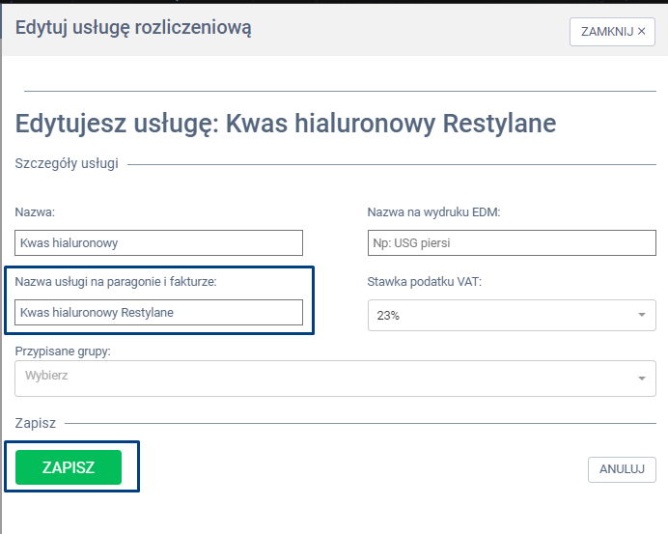668x534 pixels.
Task: Open the VAT rate dropdown showing 23%
Action: click(502, 315)
